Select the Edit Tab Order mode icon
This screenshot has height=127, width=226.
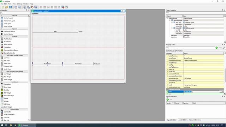(36, 7)
